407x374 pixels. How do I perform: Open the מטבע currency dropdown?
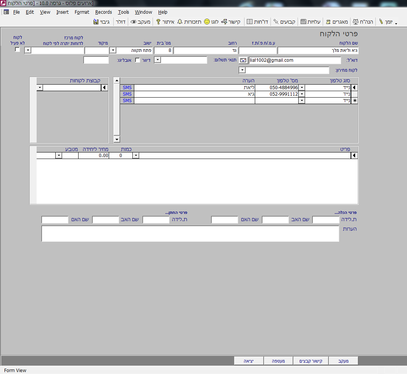[x=59, y=156]
